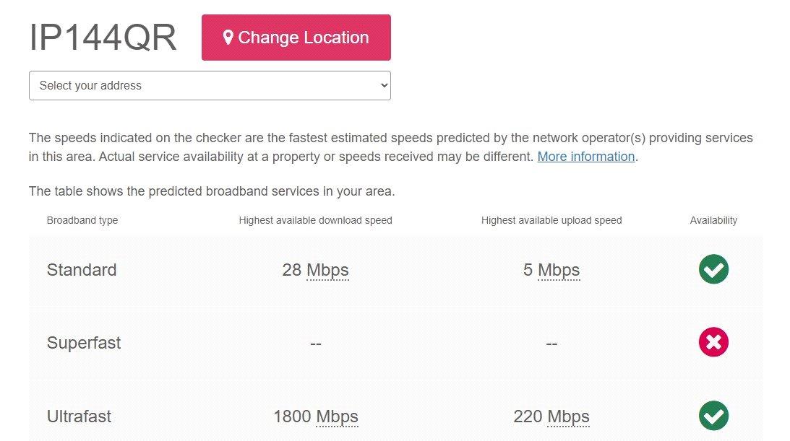The image size is (790, 441).
Task: Click the map pin icon in Change Location
Action: pos(228,38)
